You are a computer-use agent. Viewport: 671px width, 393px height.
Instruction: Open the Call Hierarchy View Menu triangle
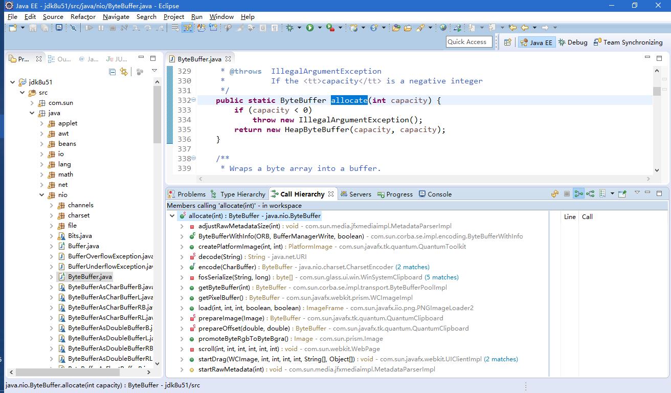[x=637, y=192]
